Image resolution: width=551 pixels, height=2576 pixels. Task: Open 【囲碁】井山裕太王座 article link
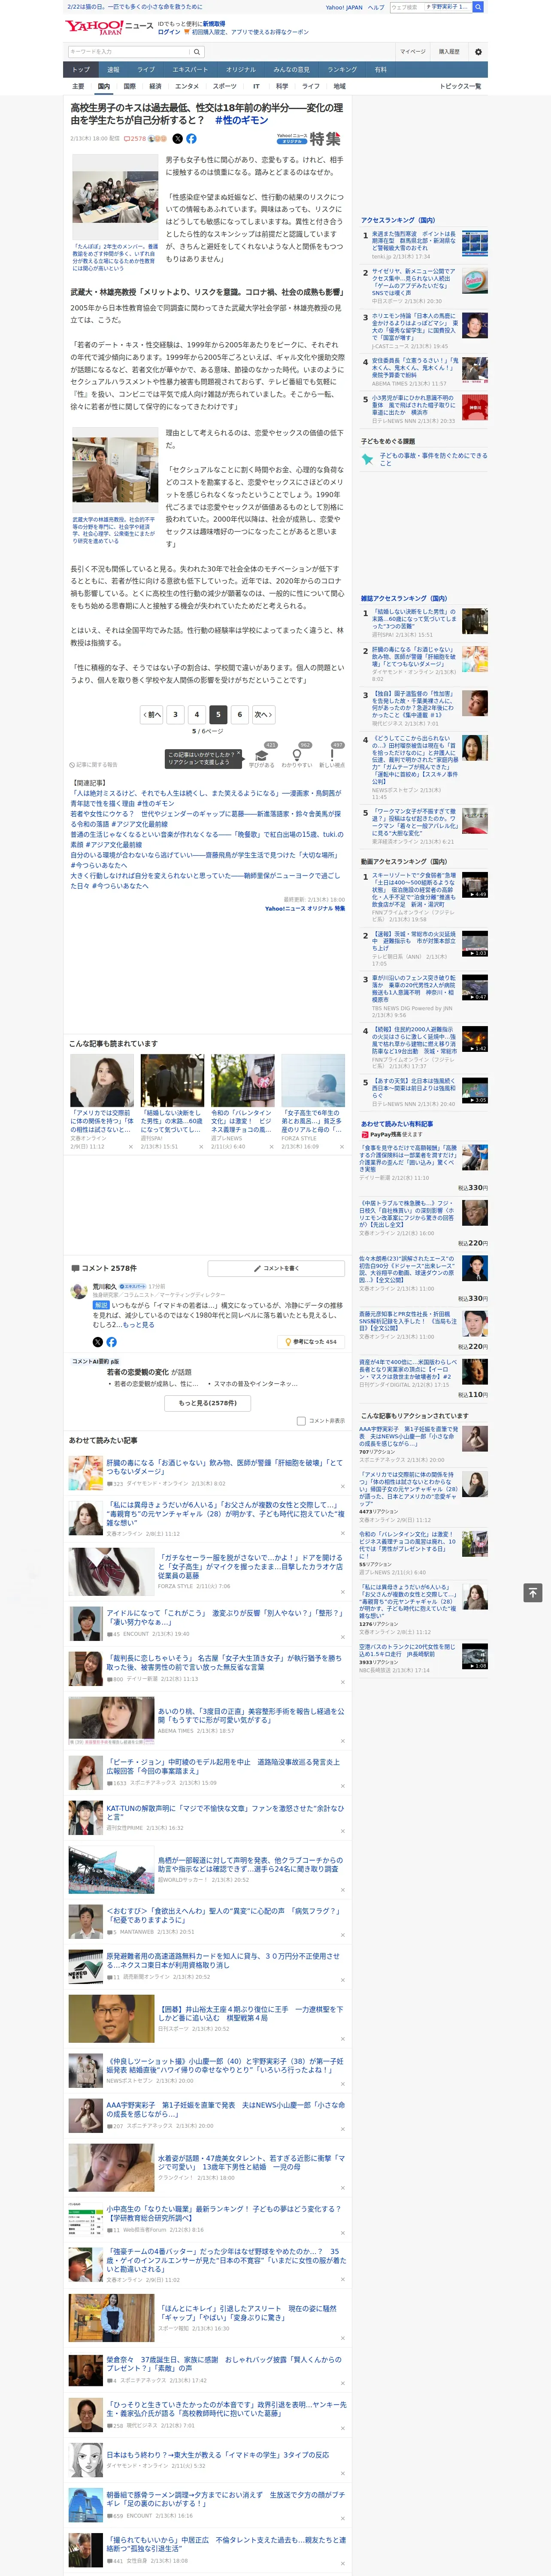coord(250,2013)
